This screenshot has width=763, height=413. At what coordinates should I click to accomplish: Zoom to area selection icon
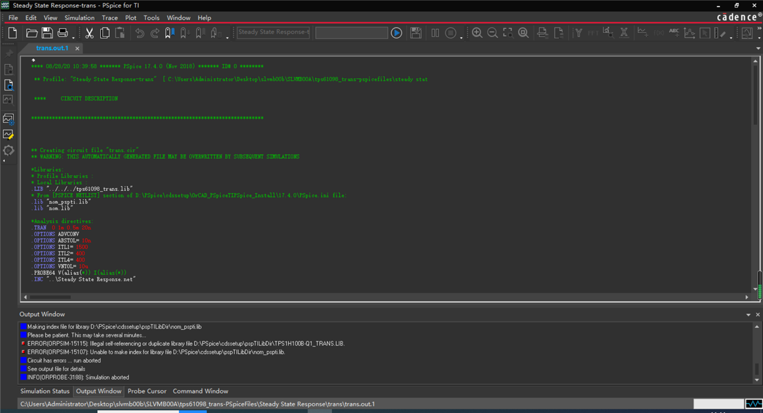[508, 33]
